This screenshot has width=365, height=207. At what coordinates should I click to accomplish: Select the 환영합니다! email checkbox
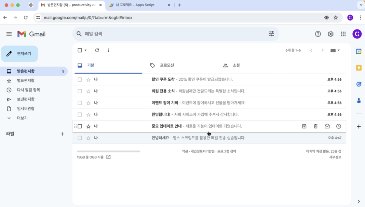point(79,114)
